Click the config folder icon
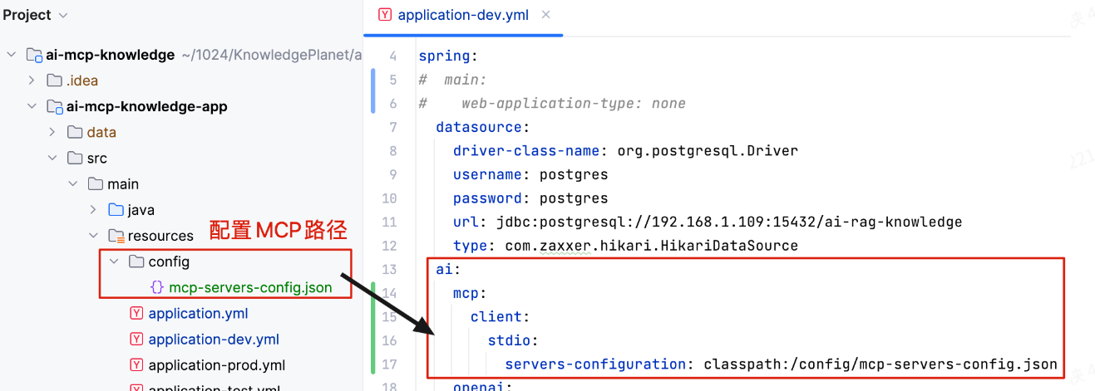Viewport: 1095px width, 391px height. 136,261
